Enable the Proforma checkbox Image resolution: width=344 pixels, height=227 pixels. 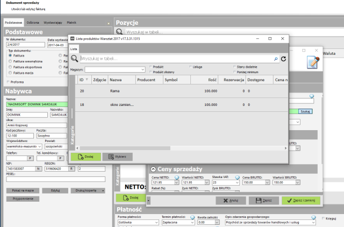pyautogui.click(x=8, y=82)
